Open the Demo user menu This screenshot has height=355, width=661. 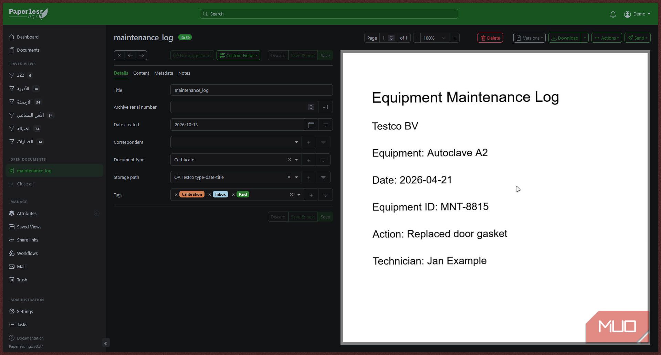[x=637, y=14]
